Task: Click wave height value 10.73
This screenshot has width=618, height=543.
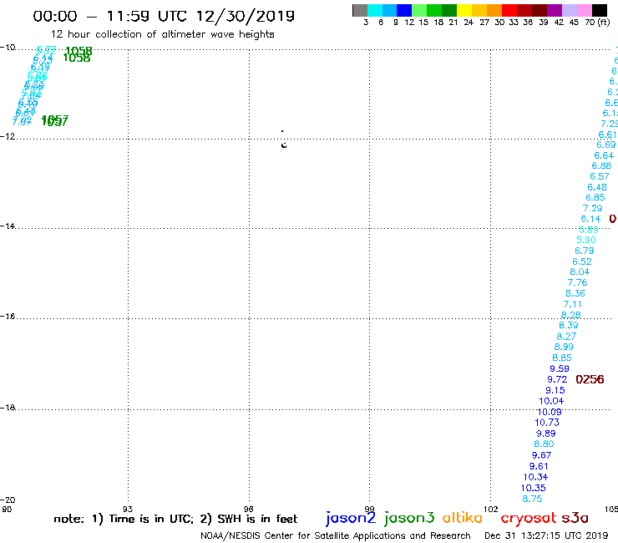Action: click(x=547, y=423)
